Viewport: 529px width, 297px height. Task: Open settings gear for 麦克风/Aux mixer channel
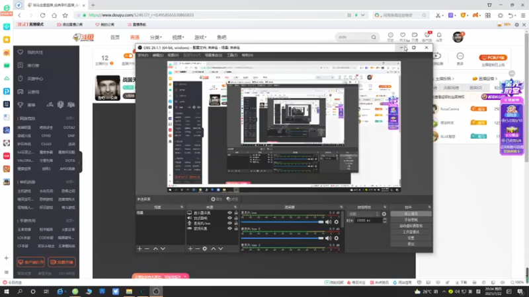(337, 222)
